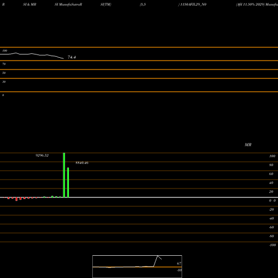Click the largest red negative bar
This screenshot has width=278, height=278.
(17, 199)
